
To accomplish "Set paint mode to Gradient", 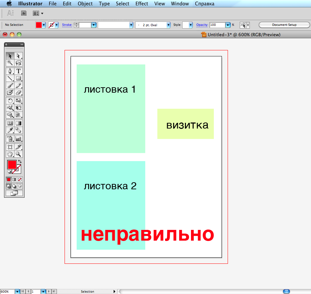I will pyautogui.click(x=14, y=180).
